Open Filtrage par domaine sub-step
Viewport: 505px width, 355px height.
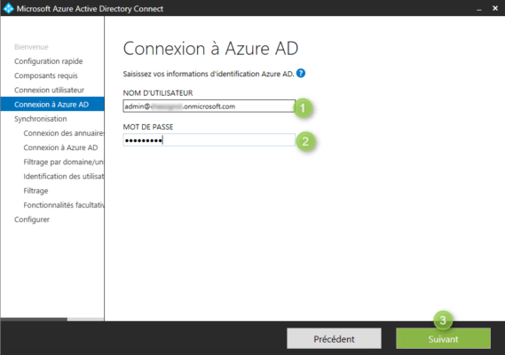click(63, 162)
